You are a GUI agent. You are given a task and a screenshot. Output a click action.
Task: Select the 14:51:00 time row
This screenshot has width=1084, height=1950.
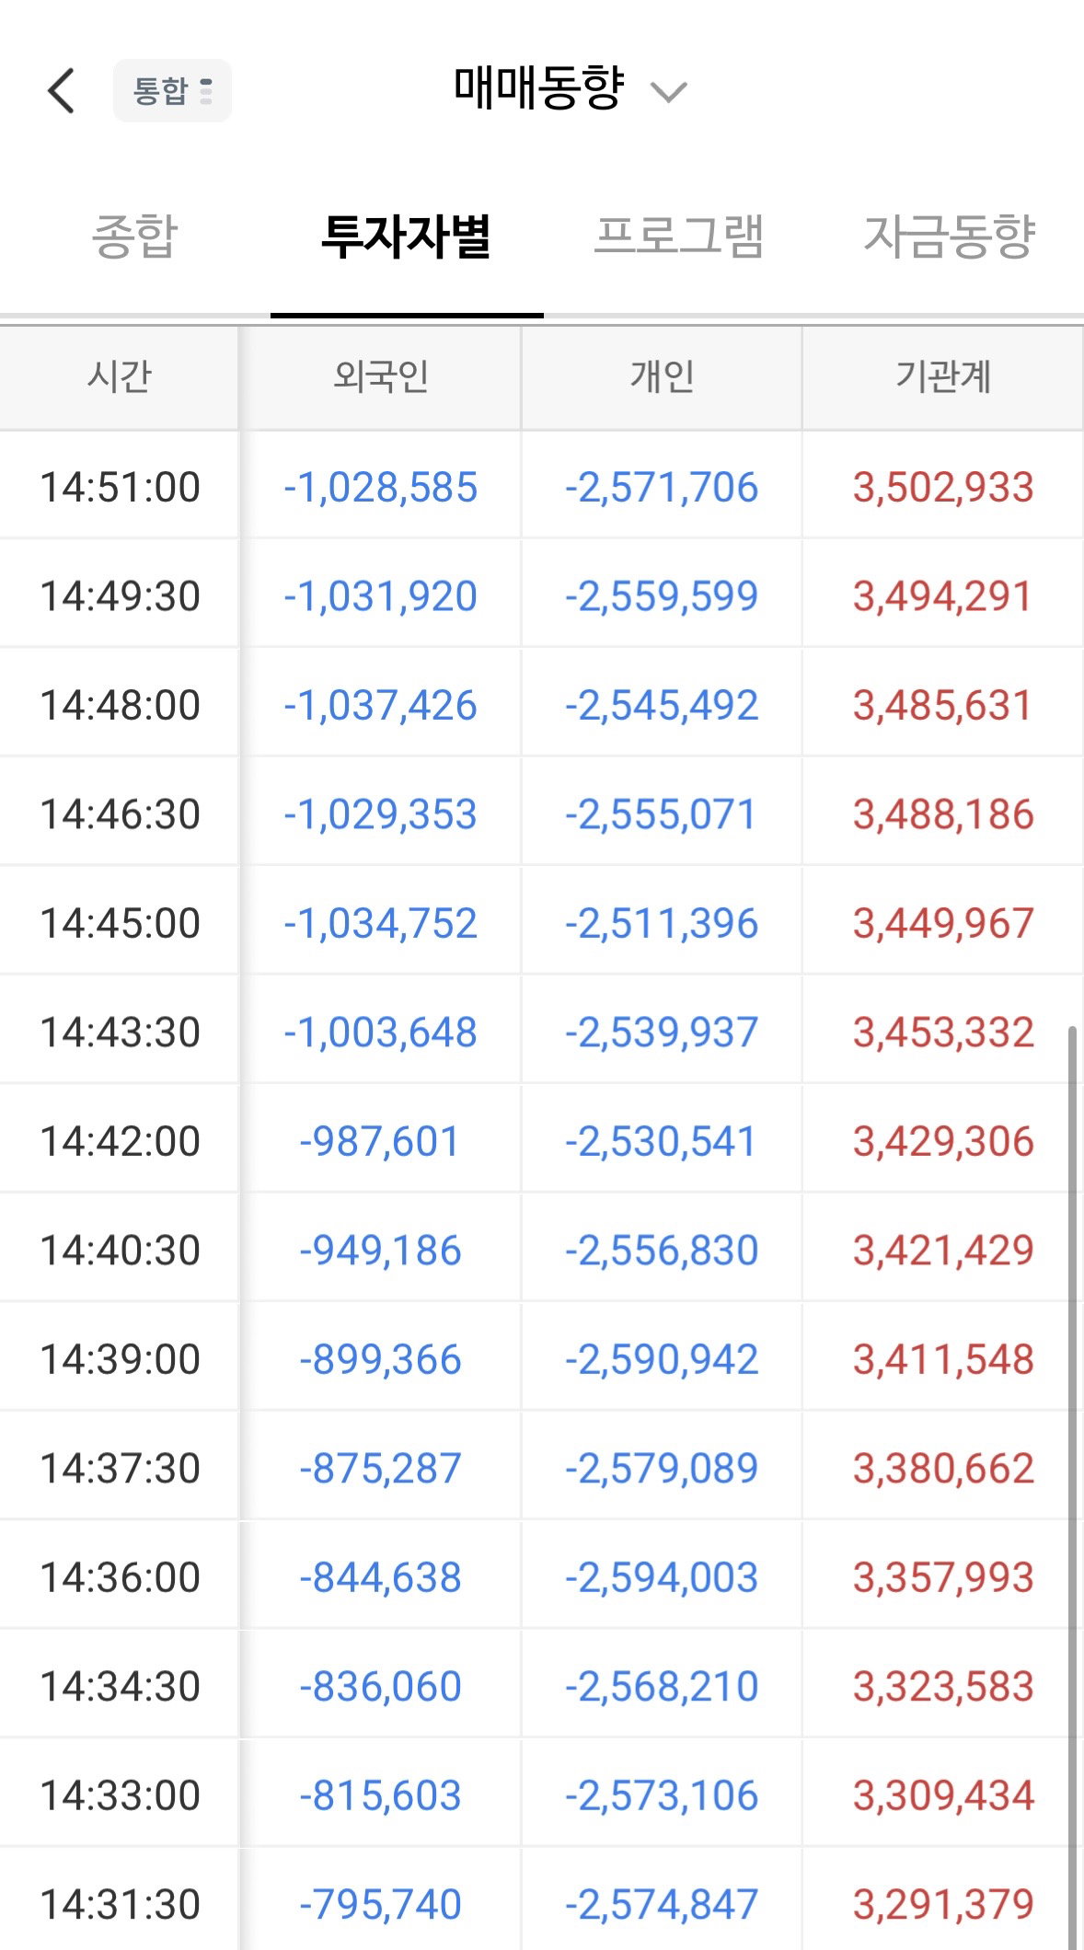click(542, 487)
